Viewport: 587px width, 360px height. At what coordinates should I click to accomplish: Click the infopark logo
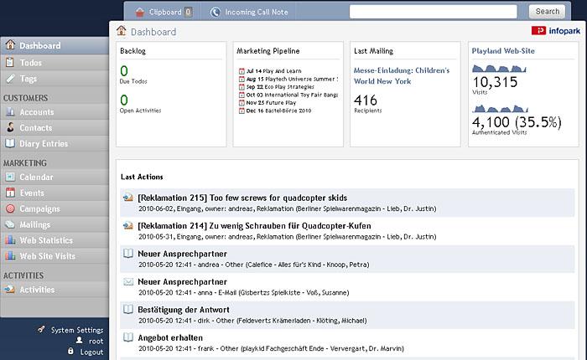pyautogui.click(x=555, y=31)
